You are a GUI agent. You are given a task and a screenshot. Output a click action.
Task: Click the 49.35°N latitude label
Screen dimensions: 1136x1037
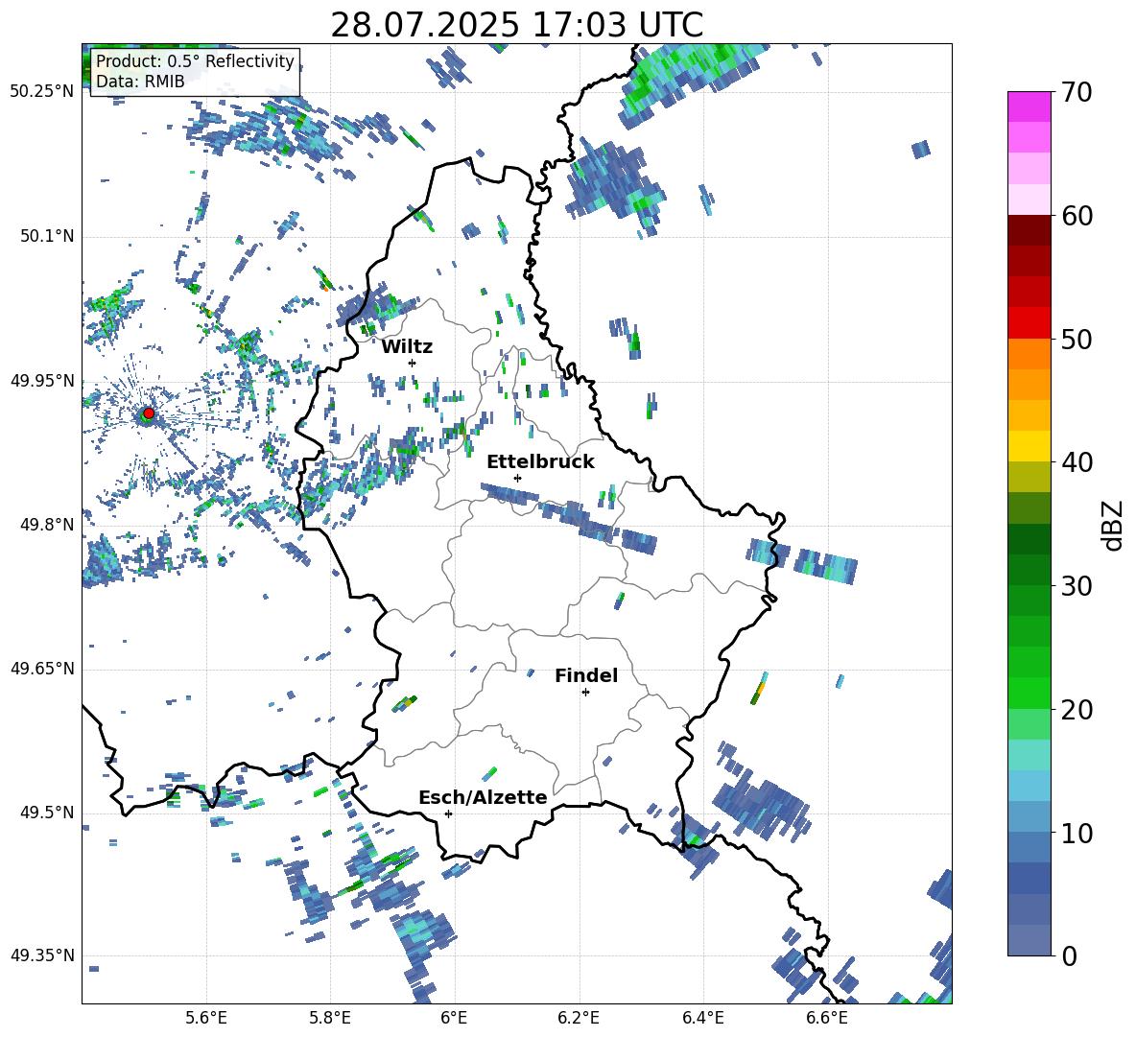point(42,955)
